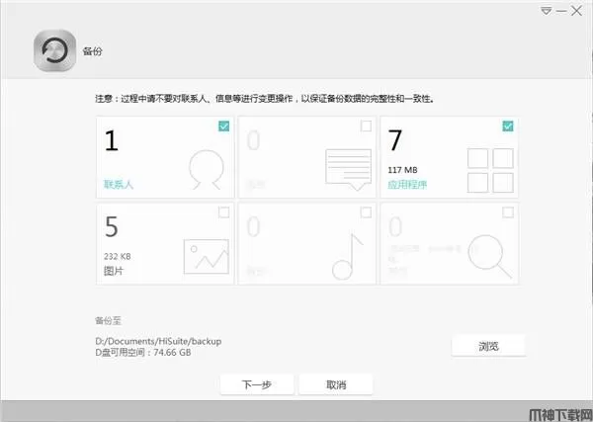Check the messages tile checkbox
This screenshot has width=593, height=422.
pyautogui.click(x=366, y=126)
